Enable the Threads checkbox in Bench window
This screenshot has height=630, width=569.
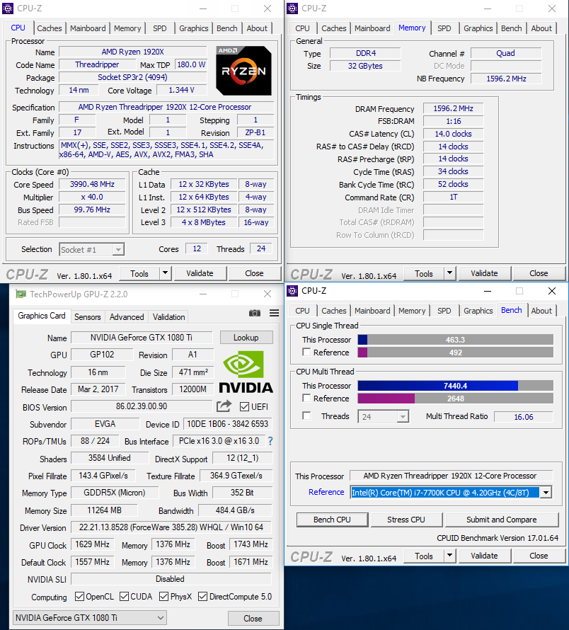tap(306, 416)
